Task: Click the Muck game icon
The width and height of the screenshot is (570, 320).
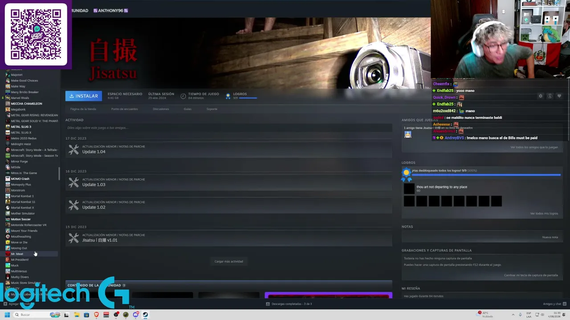Action: (x=8, y=265)
